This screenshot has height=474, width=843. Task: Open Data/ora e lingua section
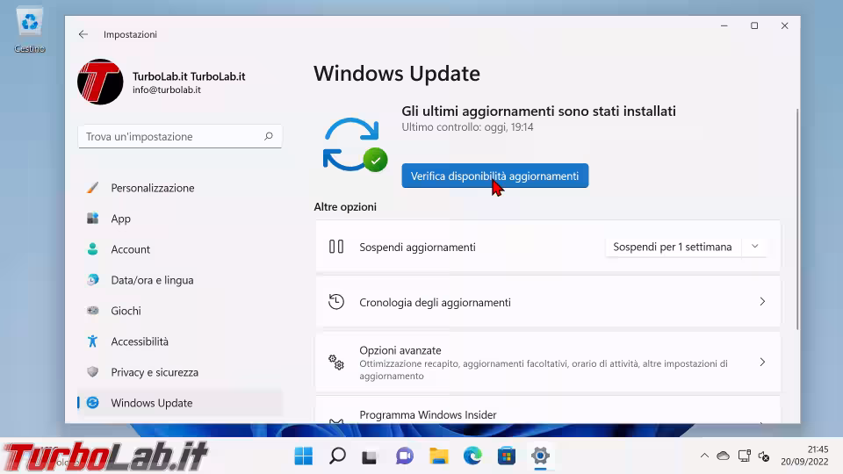coord(180,280)
